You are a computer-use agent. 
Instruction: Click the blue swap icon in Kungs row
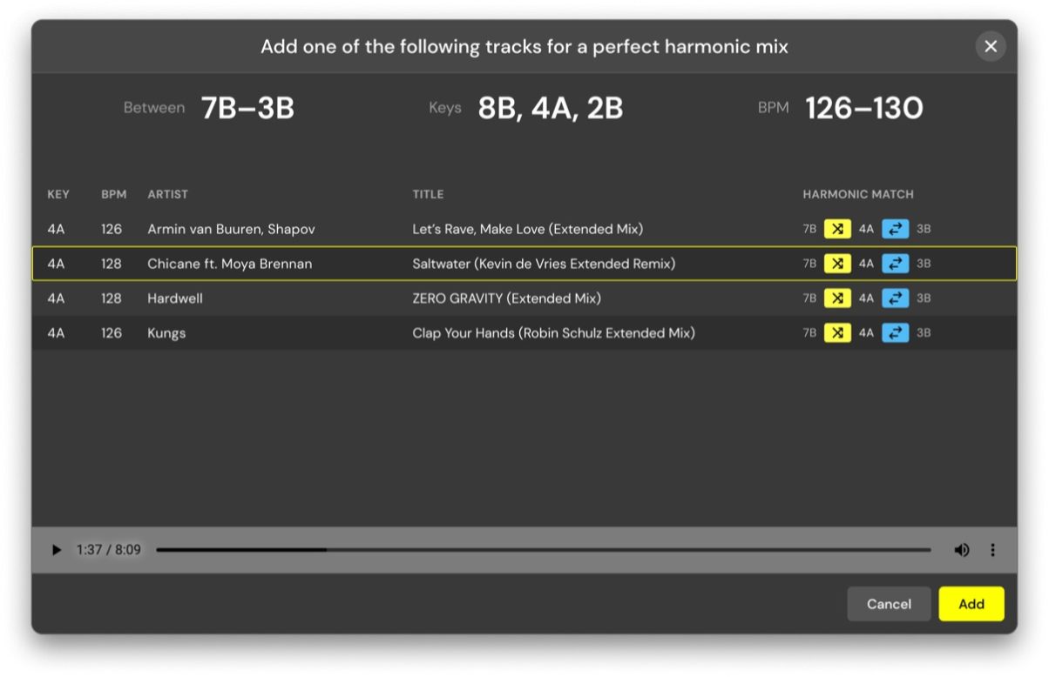pyautogui.click(x=895, y=333)
